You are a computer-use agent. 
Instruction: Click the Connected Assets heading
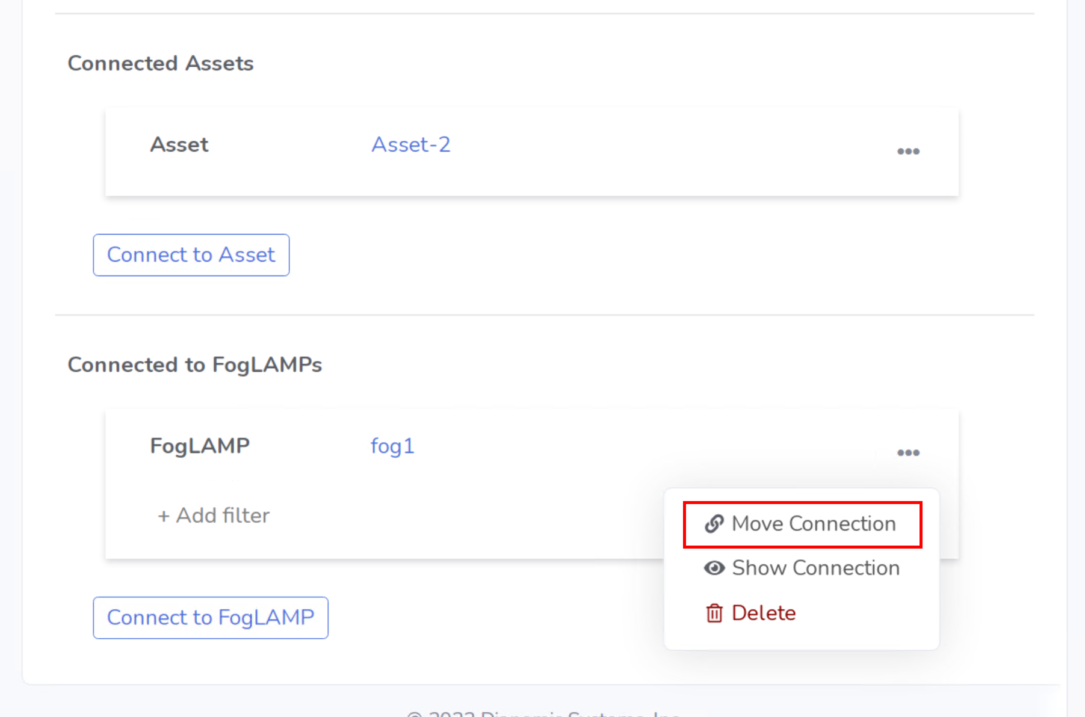(161, 63)
